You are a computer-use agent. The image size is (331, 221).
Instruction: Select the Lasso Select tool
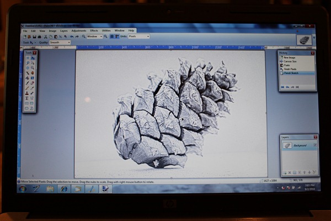[28, 63]
